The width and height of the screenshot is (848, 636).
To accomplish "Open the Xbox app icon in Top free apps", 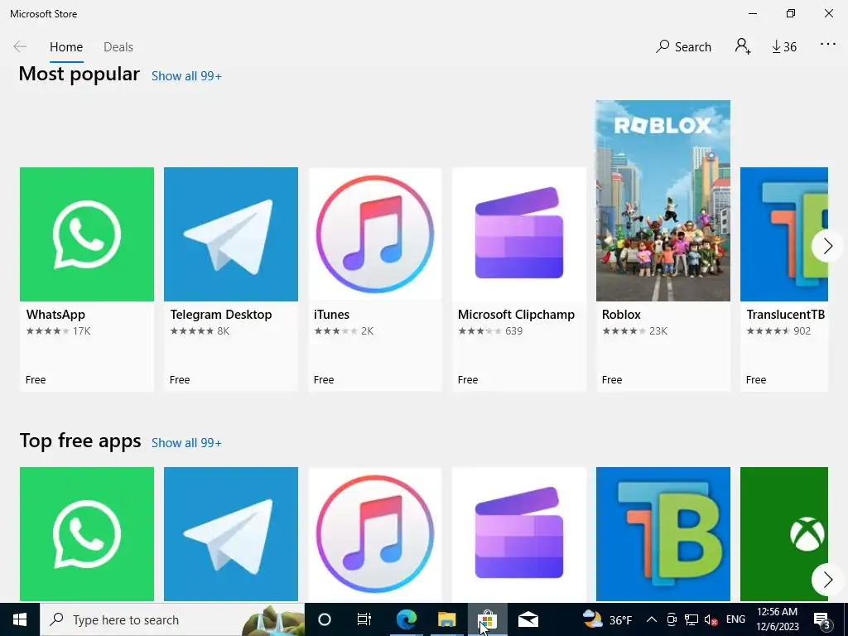I will [x=784, y=534].
